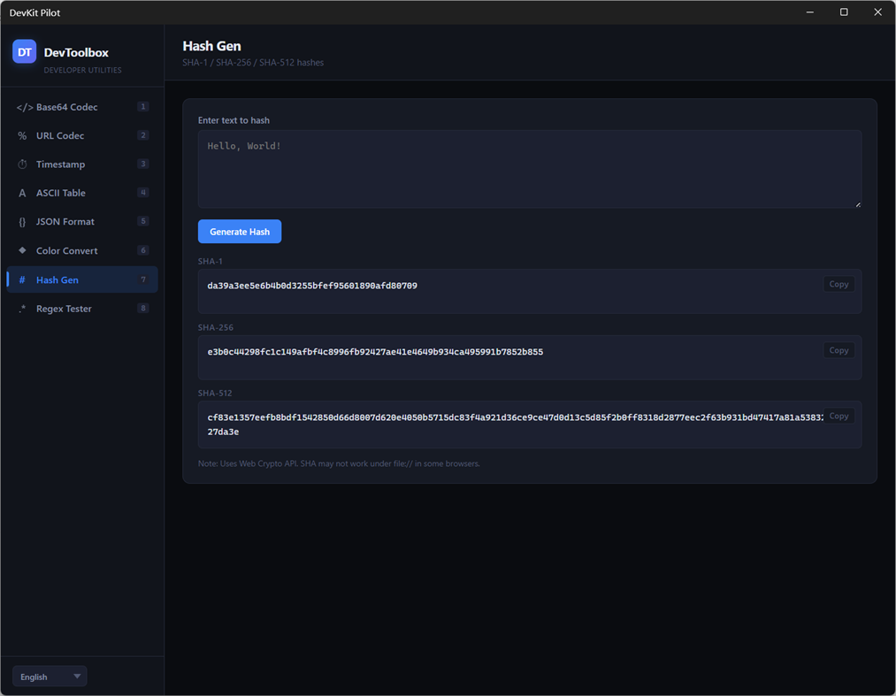Close the DevKit Pilot window

click(877, 12)
